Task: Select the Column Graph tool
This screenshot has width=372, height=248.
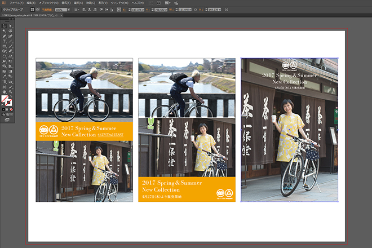Action: pyautogui.click(x=11, y=82)
